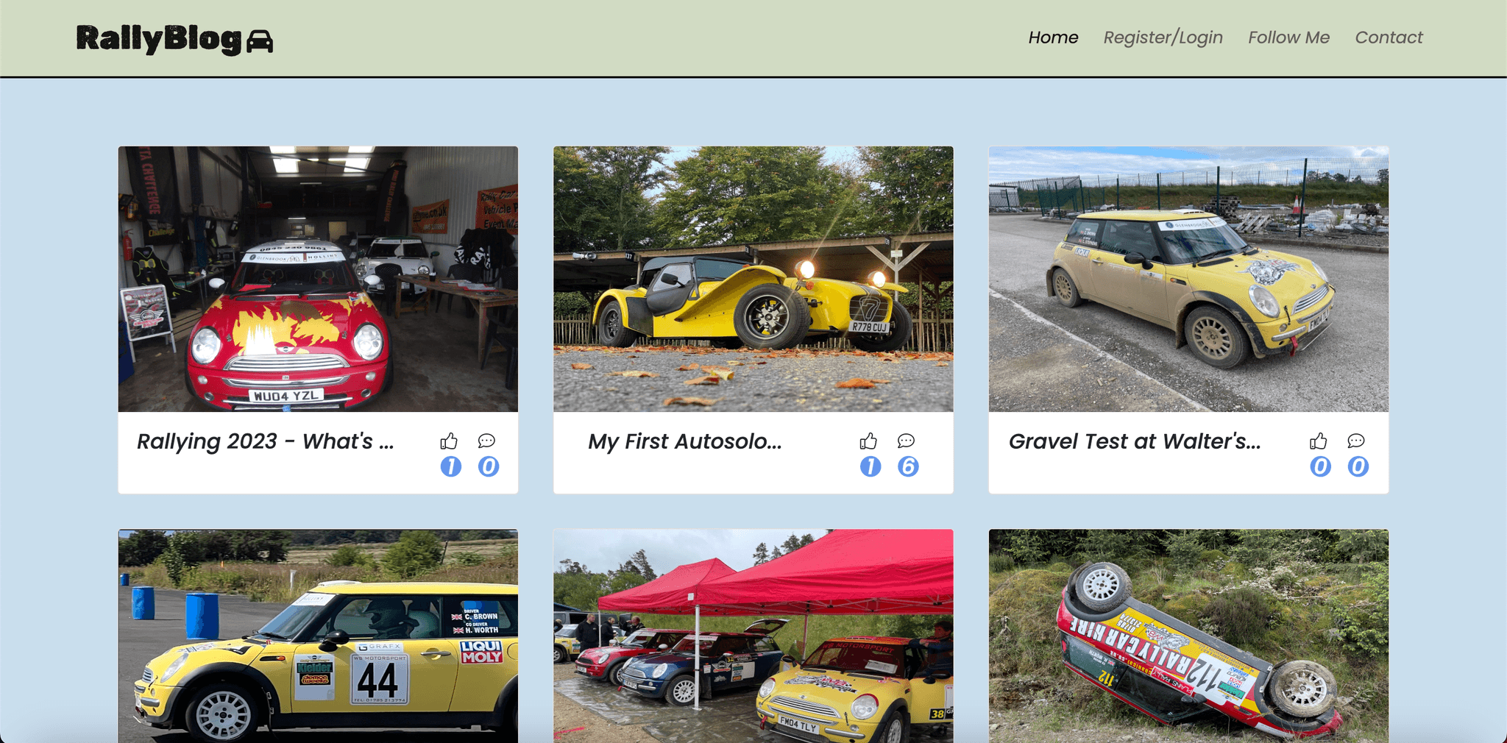Like the Rallying 2023 post with thumbs-up
The height and width of the screenshot is (743, 1507).
[x=449, y=441]
